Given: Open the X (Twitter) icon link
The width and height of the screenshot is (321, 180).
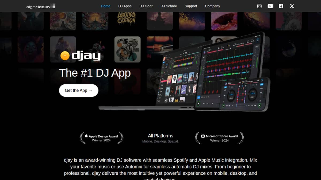Looking at the screenshot, I should (292, 6).
